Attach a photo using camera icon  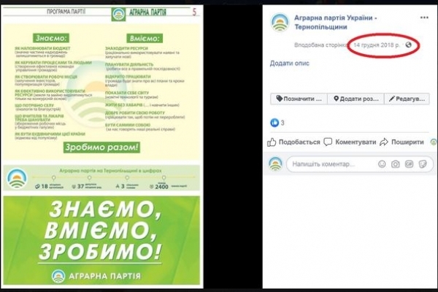click(395, 164)
